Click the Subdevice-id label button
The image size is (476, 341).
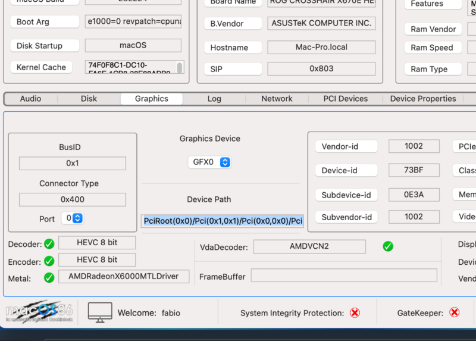(346, 195)
